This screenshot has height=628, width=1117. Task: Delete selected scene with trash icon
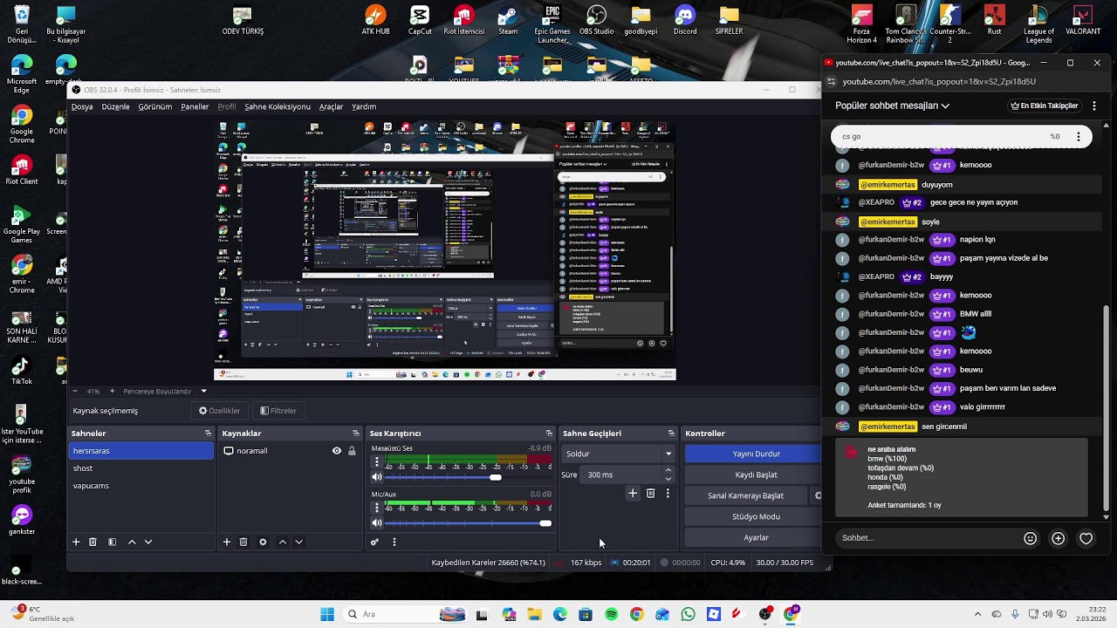(93, 542)
